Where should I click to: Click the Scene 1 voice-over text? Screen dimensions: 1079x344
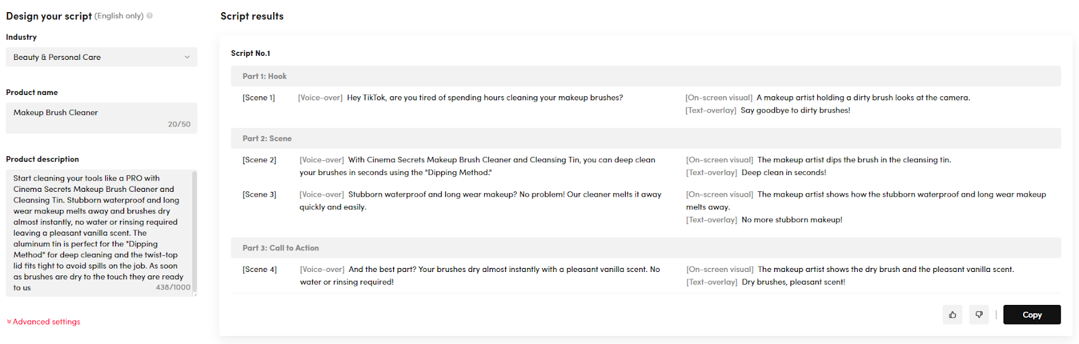[x=485, y=98]
